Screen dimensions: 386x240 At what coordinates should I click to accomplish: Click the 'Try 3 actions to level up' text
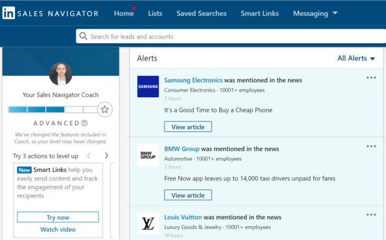click(x=46, y=156)
